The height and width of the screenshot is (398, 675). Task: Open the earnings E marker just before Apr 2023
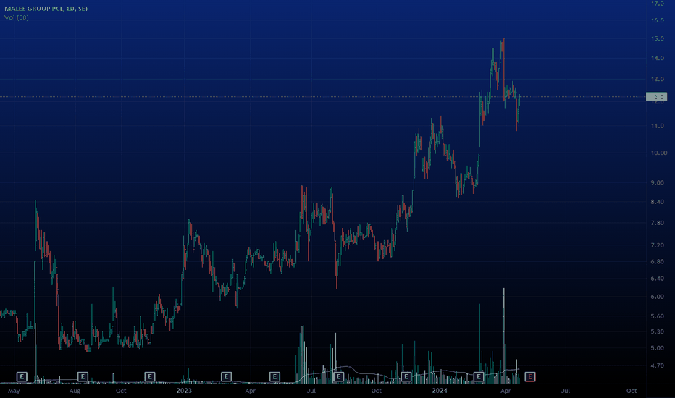(x=227, y=377)
